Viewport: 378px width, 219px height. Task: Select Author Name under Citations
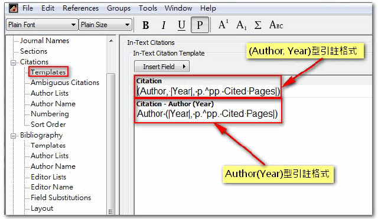click(53, 104)
